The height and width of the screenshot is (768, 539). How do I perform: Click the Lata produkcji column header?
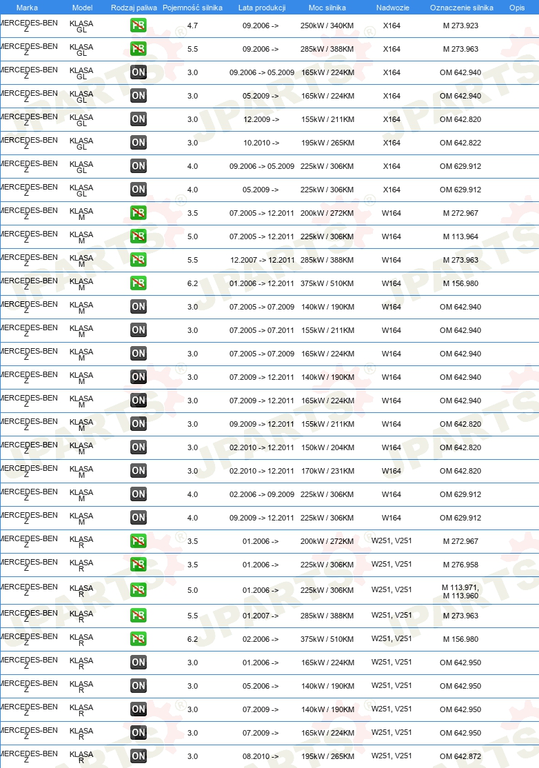point(262,8)
